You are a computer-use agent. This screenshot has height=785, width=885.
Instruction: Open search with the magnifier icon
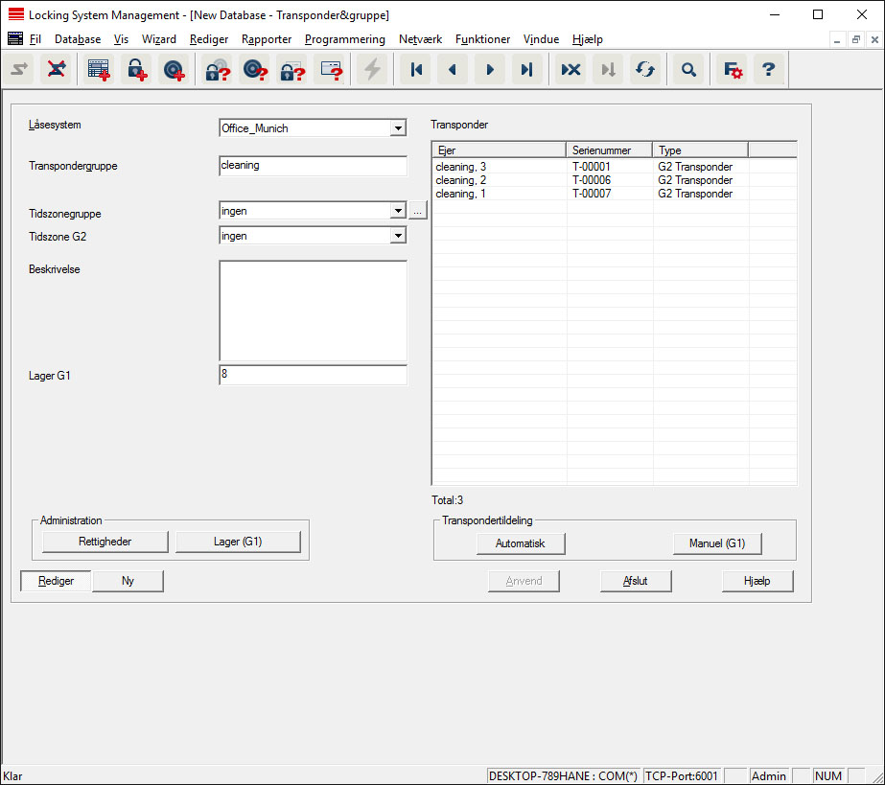click(687, 70)
